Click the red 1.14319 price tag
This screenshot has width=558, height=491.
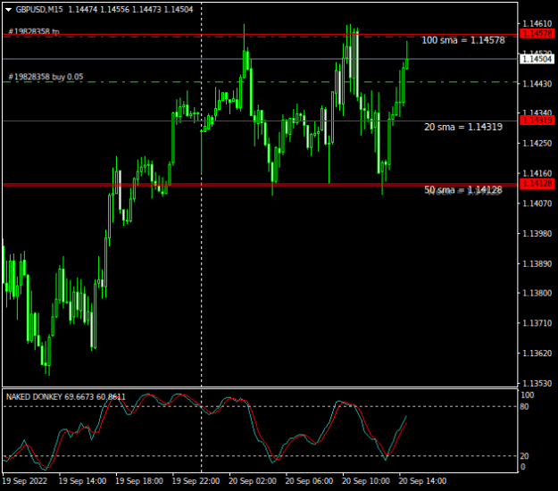[x=537, y=121]
